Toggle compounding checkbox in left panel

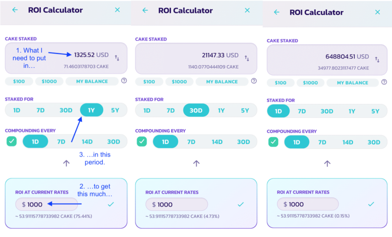coord(12,141)
